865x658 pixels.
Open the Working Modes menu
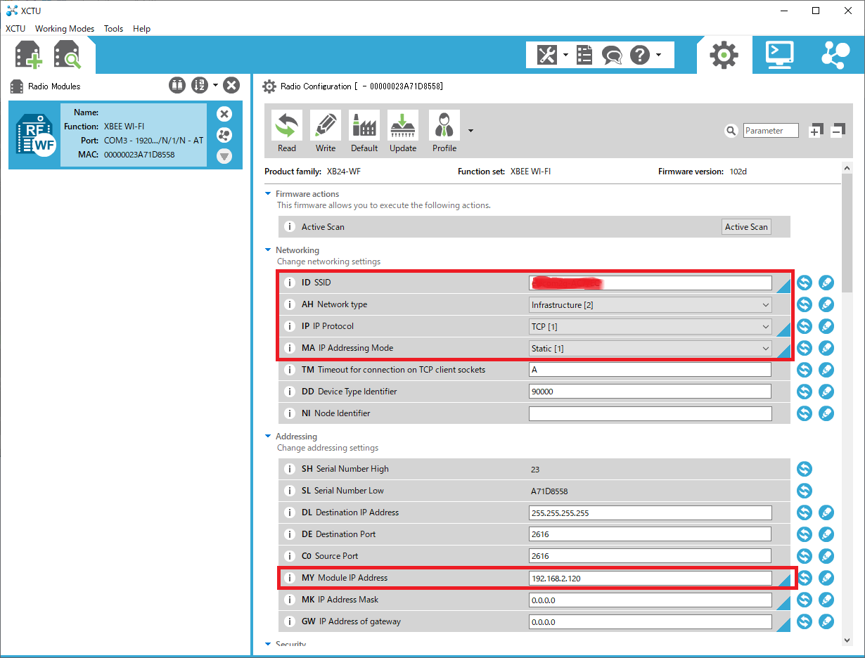65,29
